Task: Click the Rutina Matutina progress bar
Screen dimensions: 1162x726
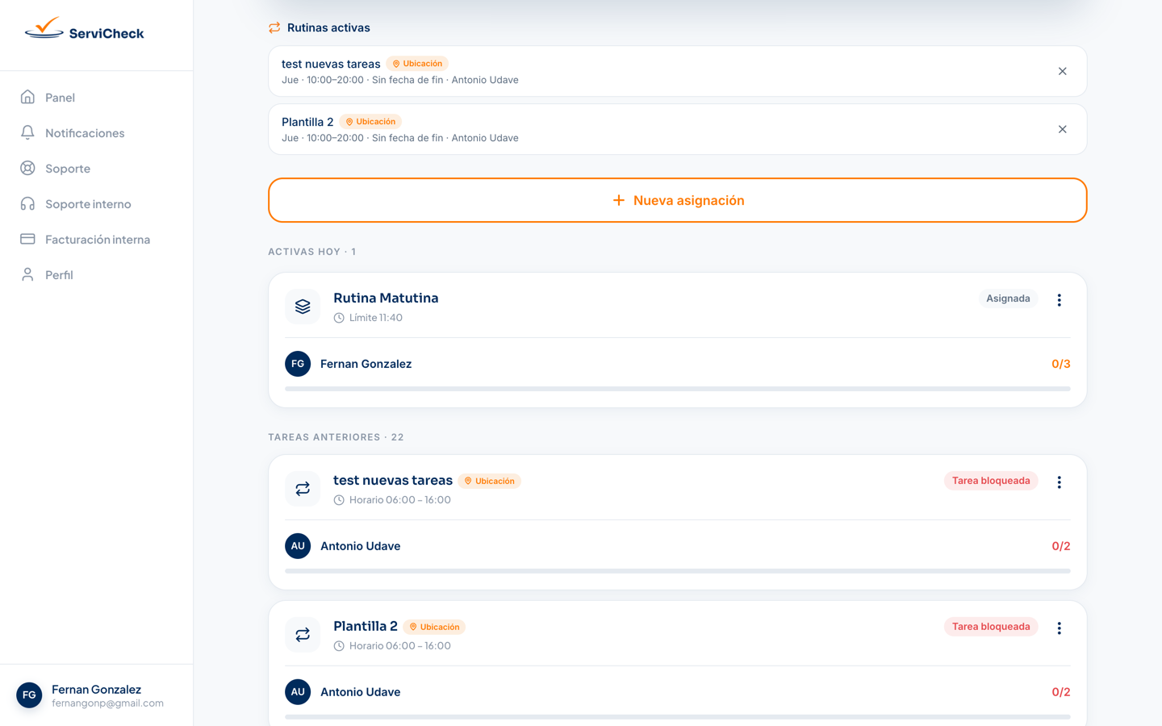Action: [x=678, y=389]
